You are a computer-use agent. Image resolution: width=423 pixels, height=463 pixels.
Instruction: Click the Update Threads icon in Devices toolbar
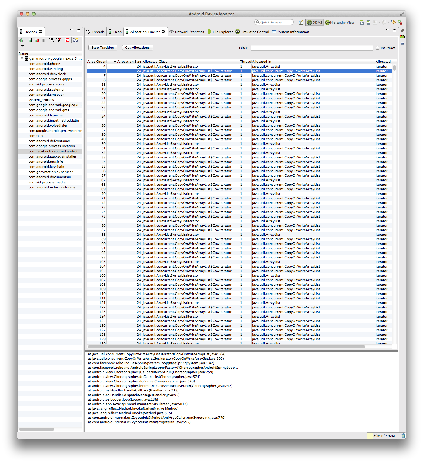pos(52,40)
